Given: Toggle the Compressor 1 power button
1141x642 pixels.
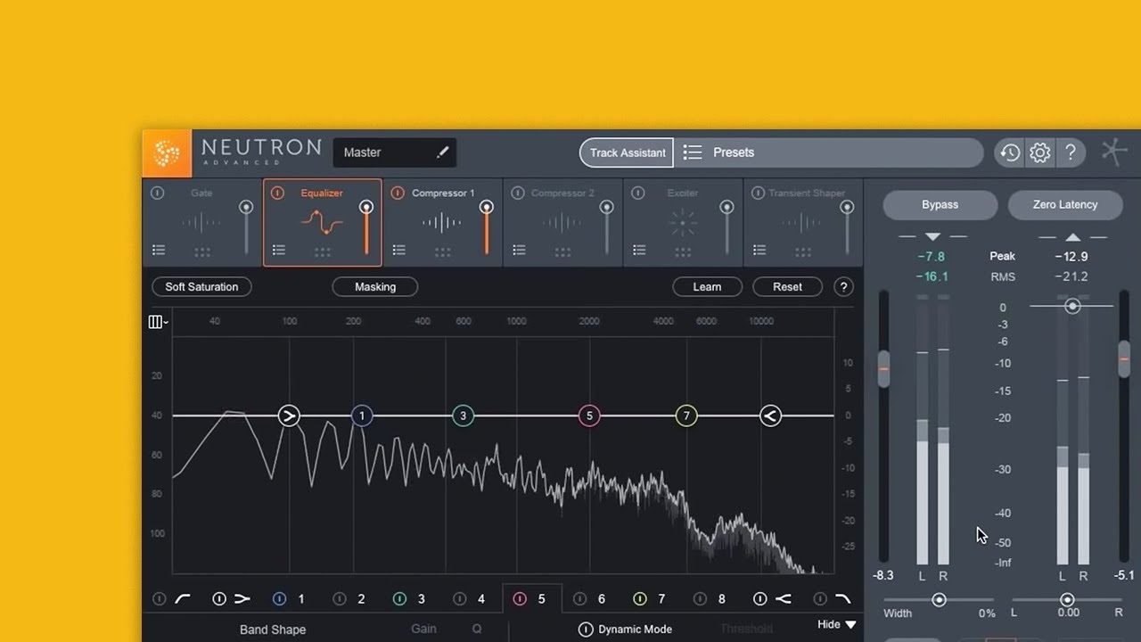Looking at the screenshot, I should 398,193.
